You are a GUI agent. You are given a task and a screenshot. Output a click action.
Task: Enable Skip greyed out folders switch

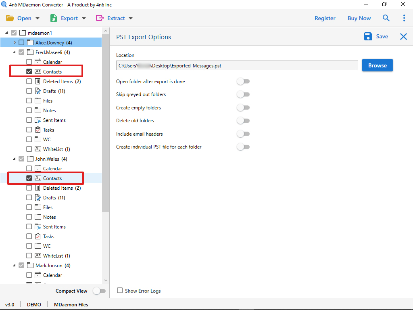click(243, 94)
